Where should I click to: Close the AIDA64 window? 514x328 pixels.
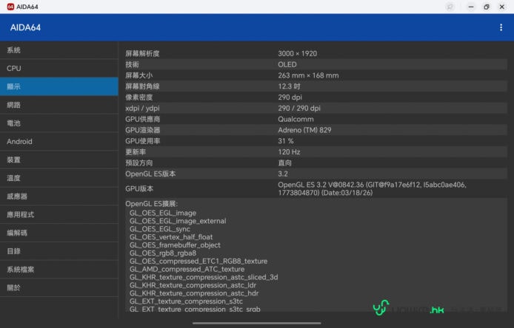[x=502, y=7]
